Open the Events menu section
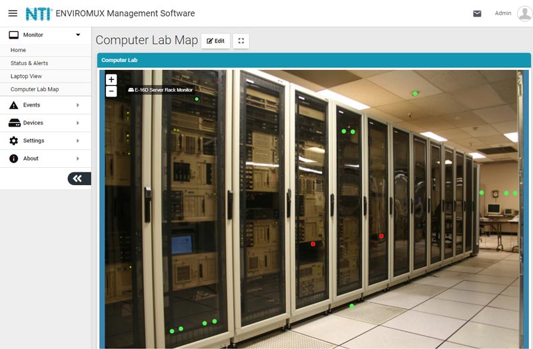533x349 pixels. 45,105
